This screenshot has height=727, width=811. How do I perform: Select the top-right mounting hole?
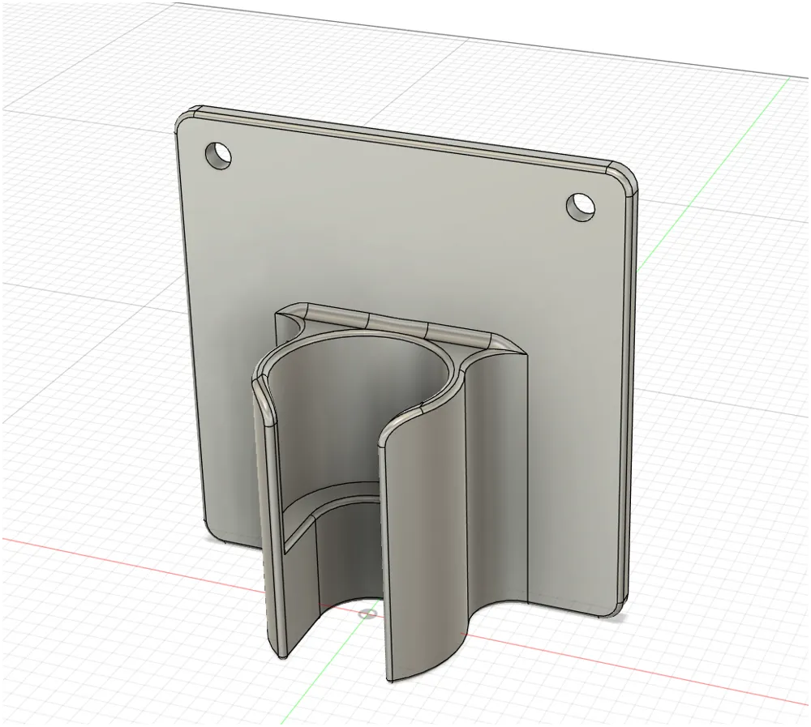point(581,207)
